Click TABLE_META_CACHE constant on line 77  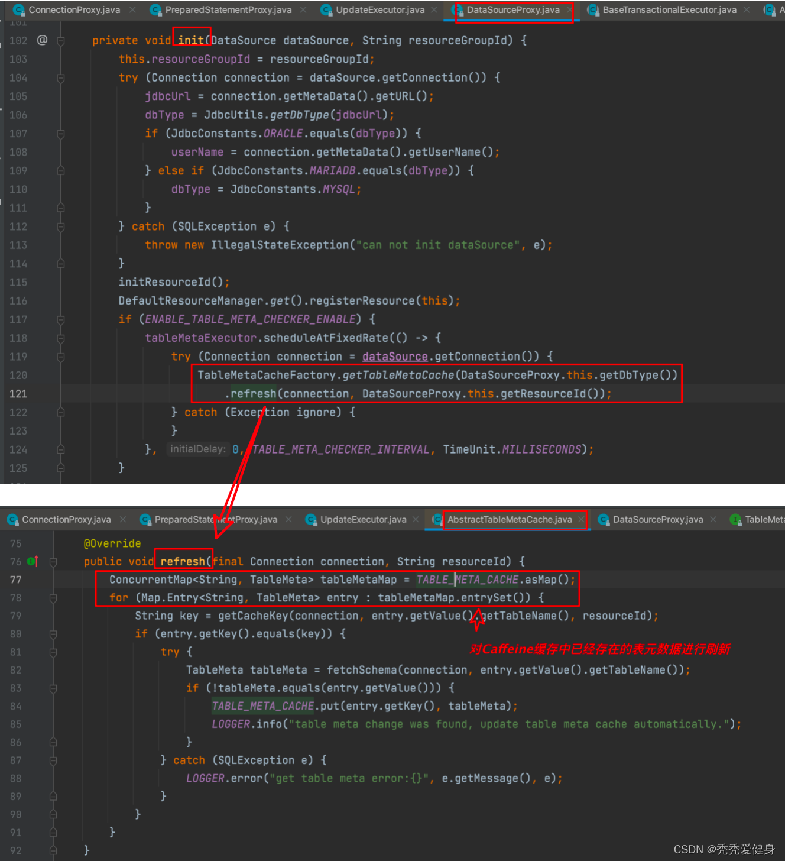pyautogui.click(x=468, y=580)
